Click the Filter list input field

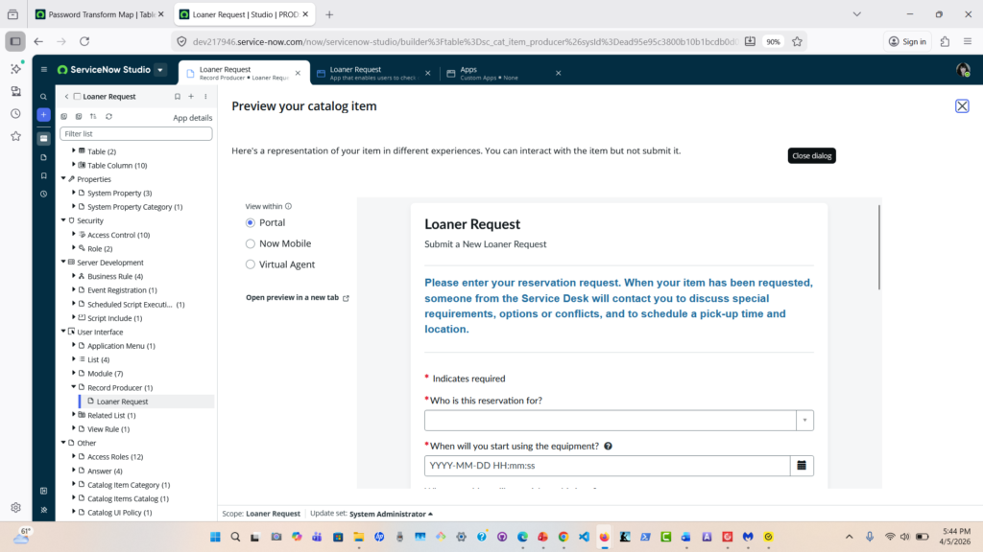coord(135,134)
